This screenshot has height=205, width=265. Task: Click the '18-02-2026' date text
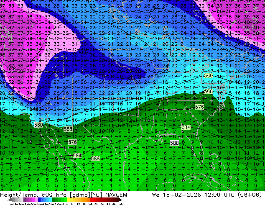[182, 195]
